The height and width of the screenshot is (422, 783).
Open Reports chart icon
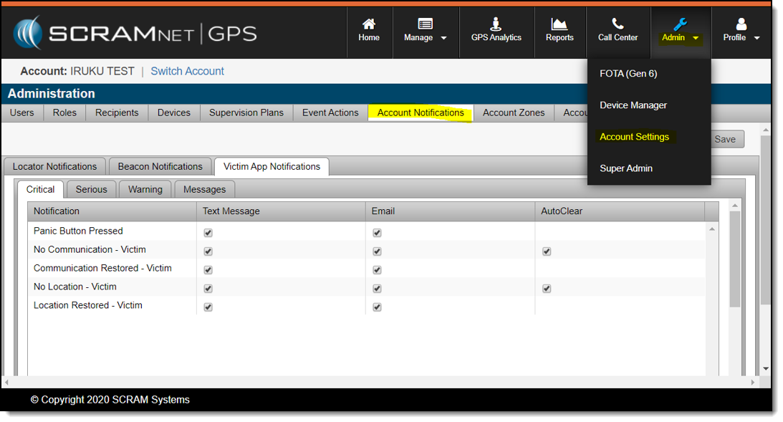559,24
